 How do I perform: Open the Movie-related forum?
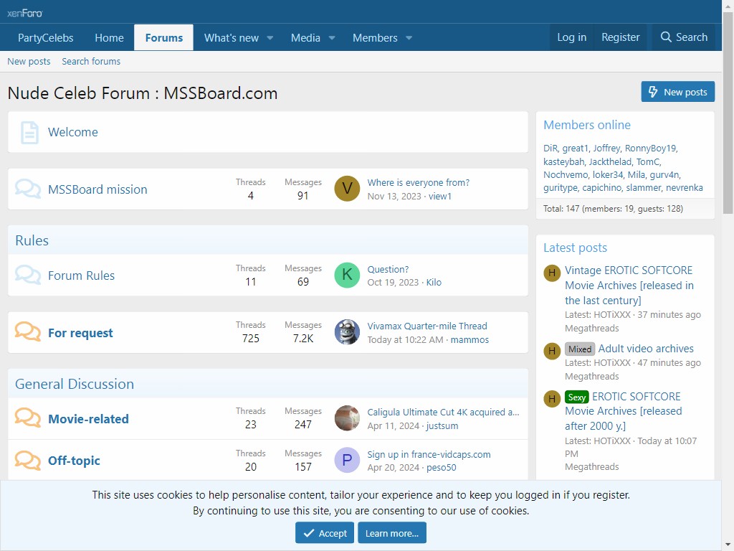pos(88,419)
